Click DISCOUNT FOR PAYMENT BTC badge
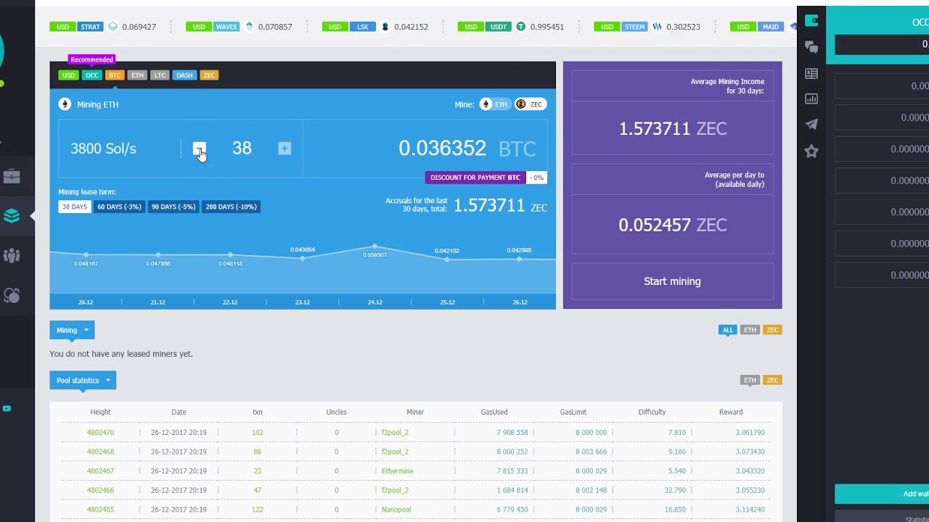 click(475, 178)
